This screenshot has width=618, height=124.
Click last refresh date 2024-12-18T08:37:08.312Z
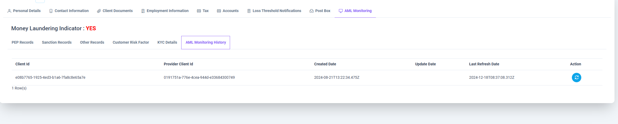coord(492,78)
